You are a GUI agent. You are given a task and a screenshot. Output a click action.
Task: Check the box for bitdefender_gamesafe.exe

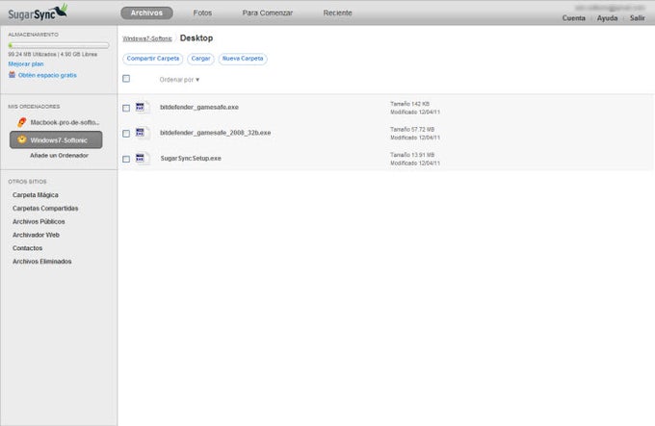(x=126, y=108)
